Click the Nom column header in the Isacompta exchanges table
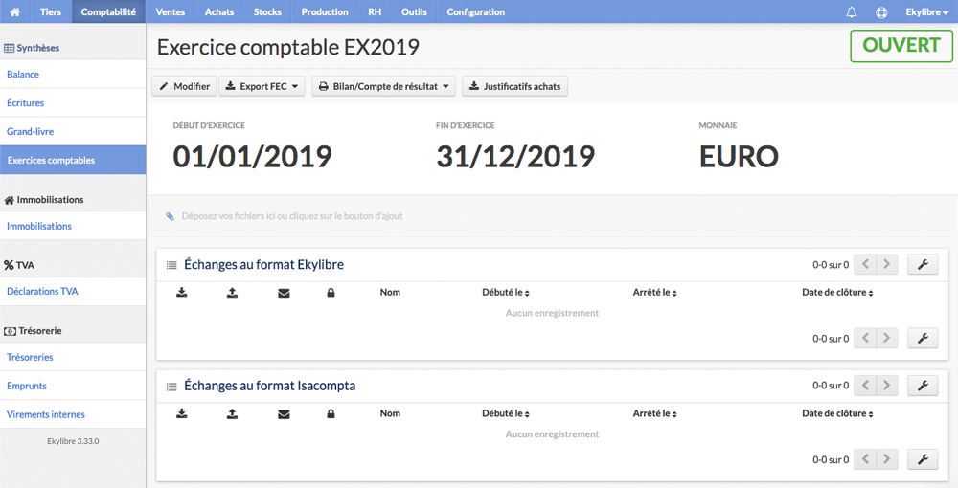 (x=390, y=413)
